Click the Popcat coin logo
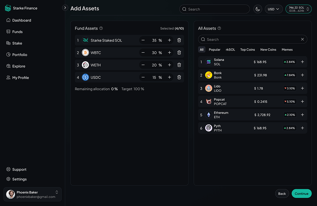 tap(209, 101)
